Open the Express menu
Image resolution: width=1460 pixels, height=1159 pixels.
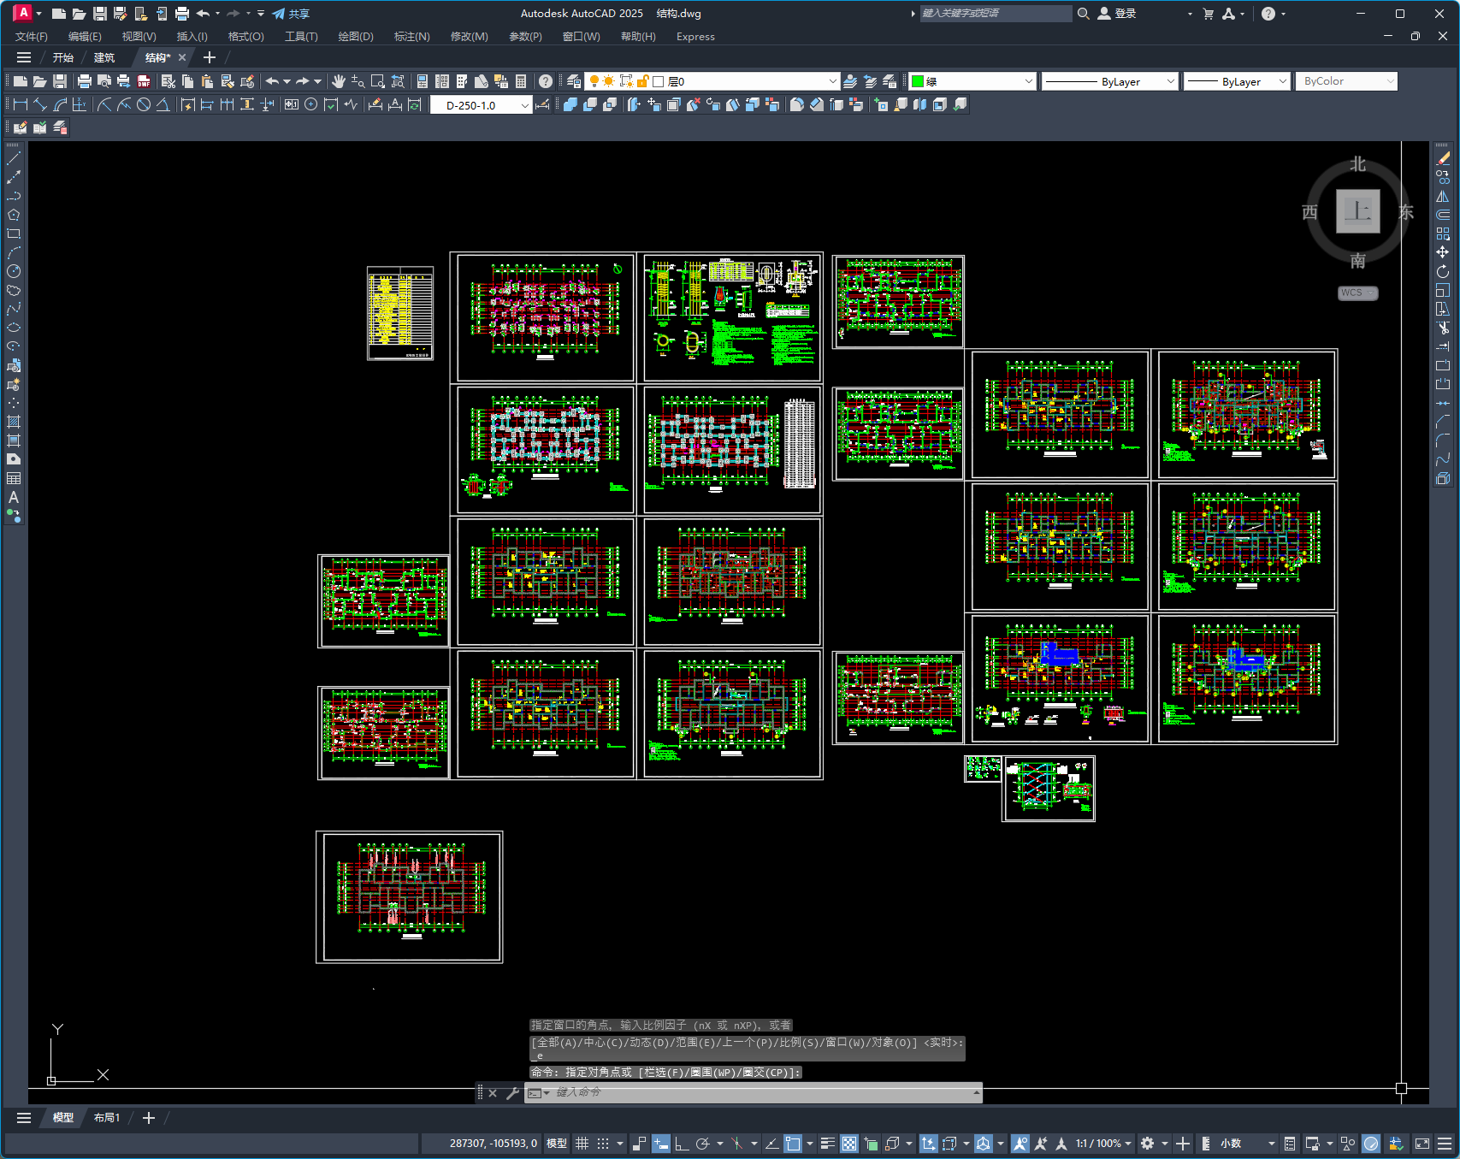coord(695,37)
